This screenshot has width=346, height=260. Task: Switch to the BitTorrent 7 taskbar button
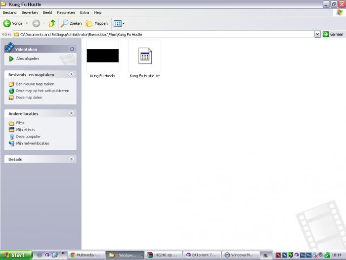click(202, 255)
